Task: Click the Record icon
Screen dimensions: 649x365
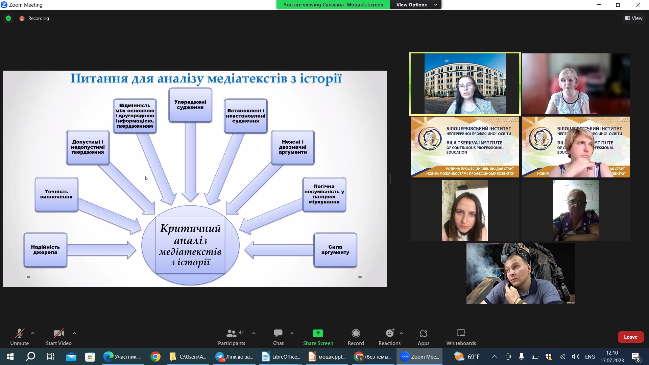Action: click(356, 334)
